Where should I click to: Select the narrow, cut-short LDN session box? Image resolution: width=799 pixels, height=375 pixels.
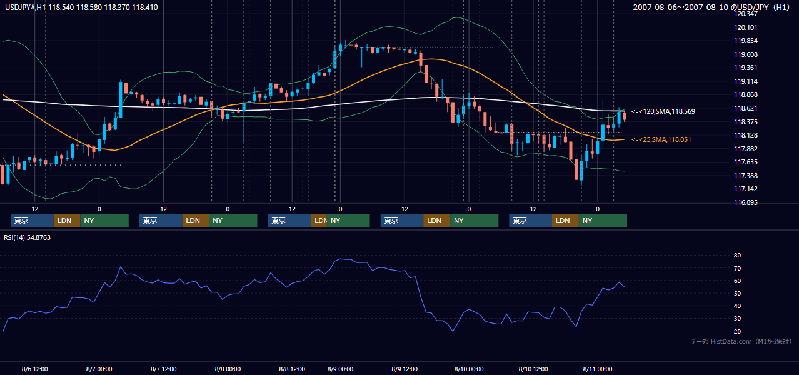tap(319, 221)
